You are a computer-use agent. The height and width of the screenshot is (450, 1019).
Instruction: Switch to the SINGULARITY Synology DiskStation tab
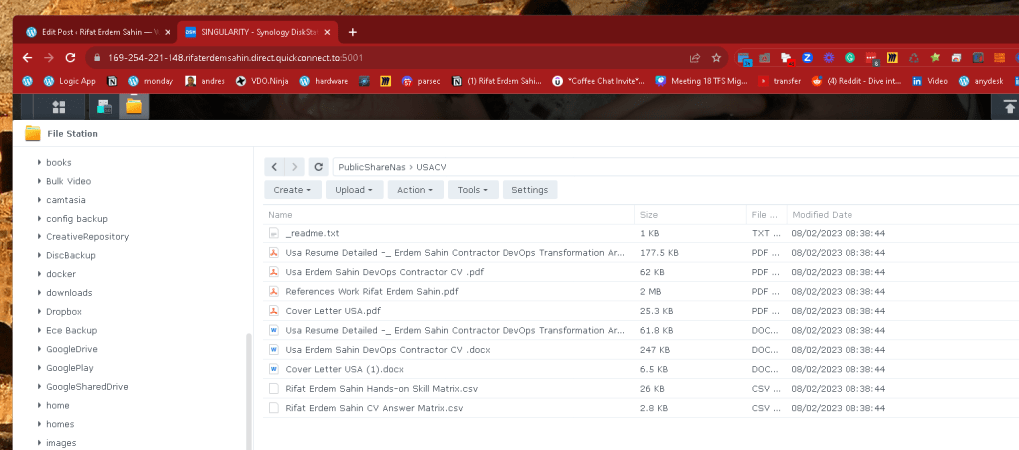pyautogui.click(x=257, y=32)
